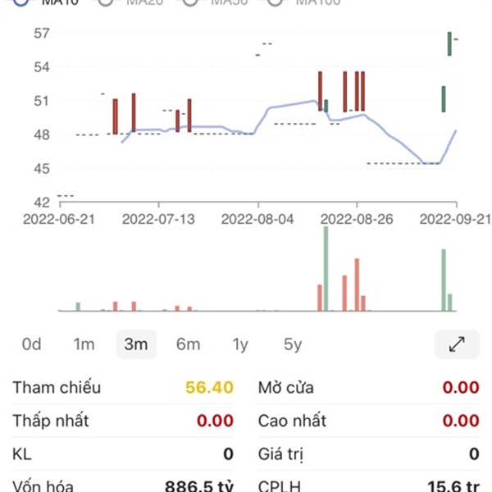492x492 pixels.
Task: Switch chart range to 1m
Action: point(84,344)
